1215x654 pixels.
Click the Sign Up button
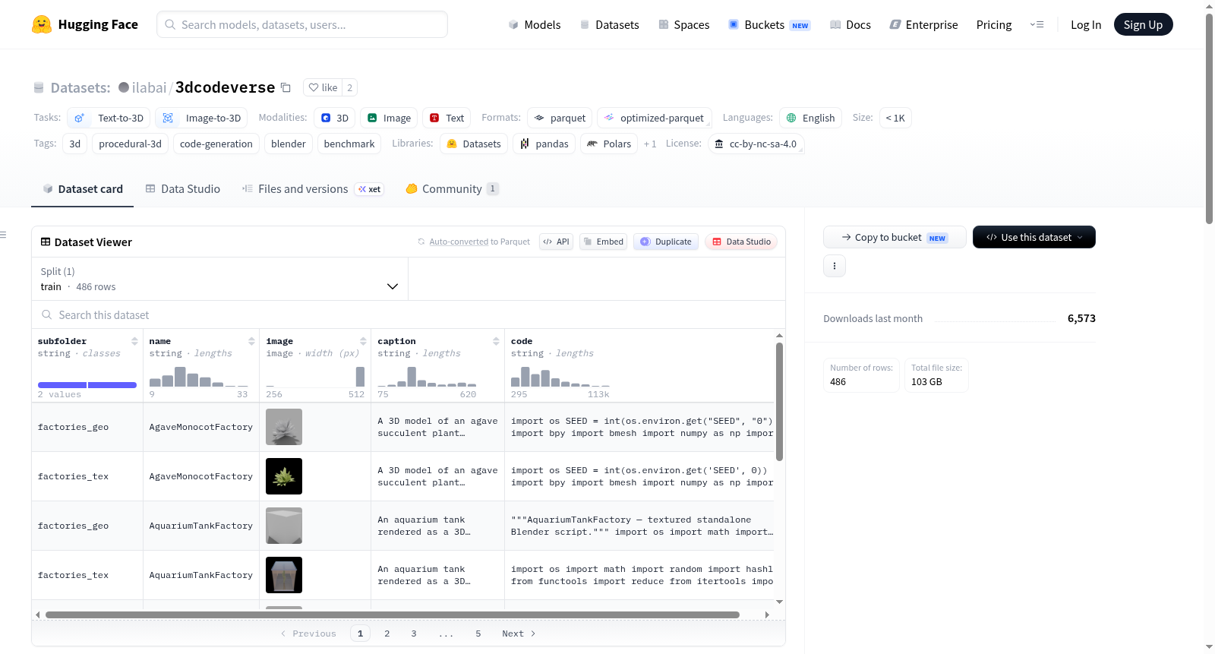point(1143,24)
